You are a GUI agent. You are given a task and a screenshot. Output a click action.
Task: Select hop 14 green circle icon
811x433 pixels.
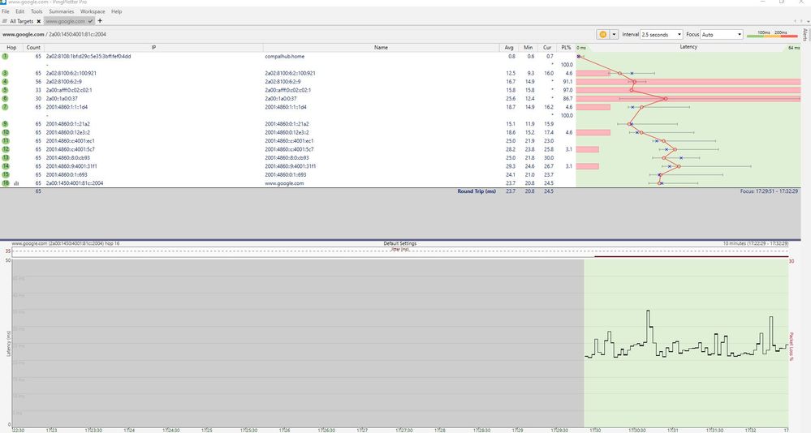coord(5,166)
